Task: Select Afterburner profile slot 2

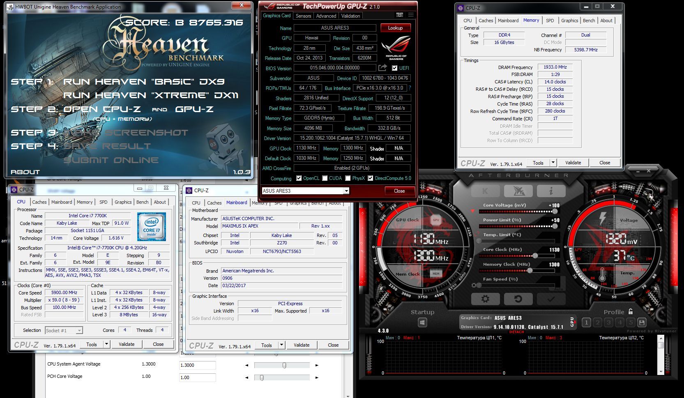Action: pyautogui.click(x=598, y=322)
